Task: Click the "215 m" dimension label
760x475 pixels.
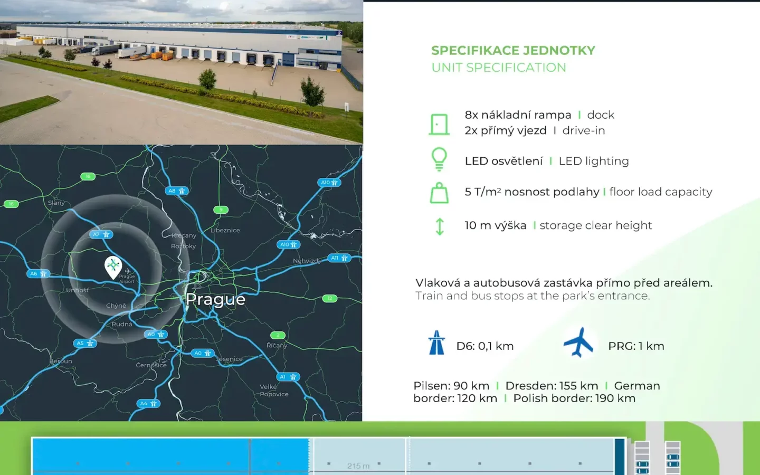Action: tap(358, 466)
